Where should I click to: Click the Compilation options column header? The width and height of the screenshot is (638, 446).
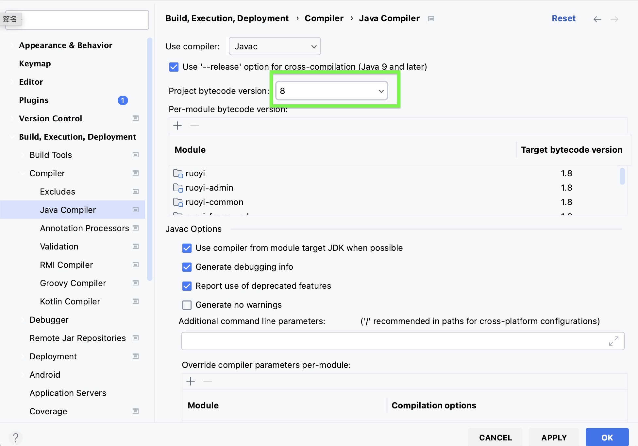click(434, 405)
